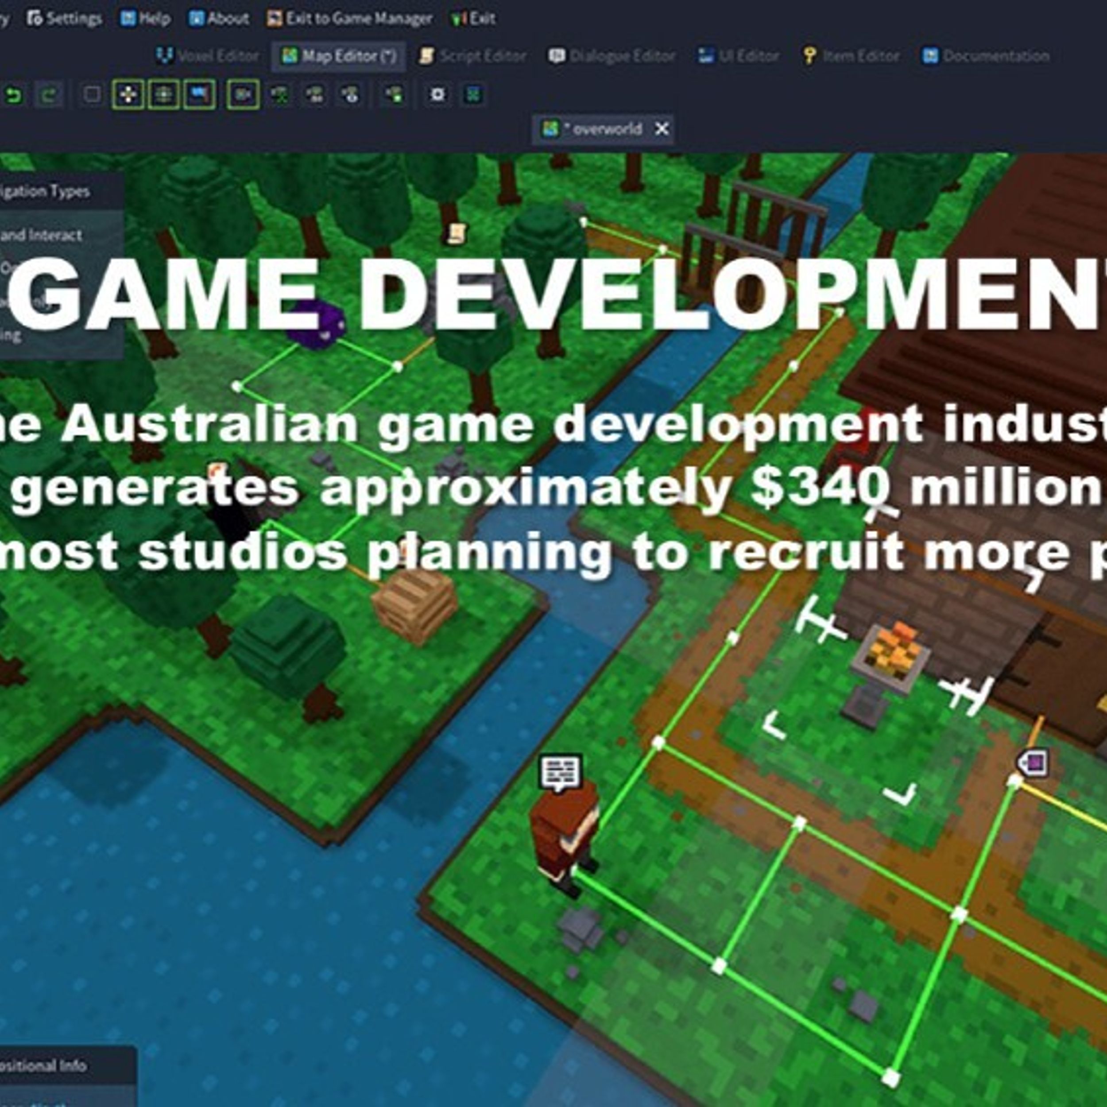Toggle the empty square selection box in toolbar
The image size is (1107, 1107).
point(92,95)
